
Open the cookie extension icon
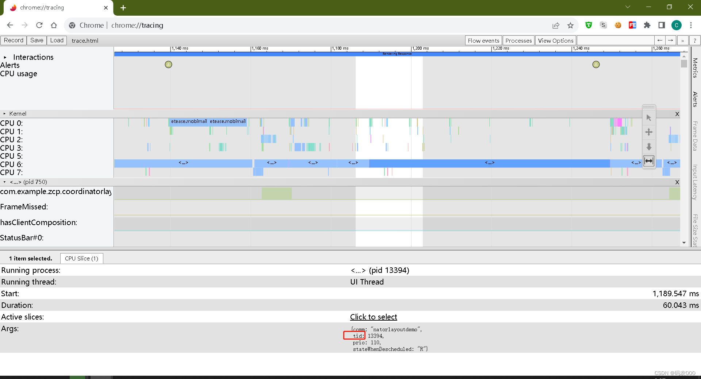click(618, 25)
